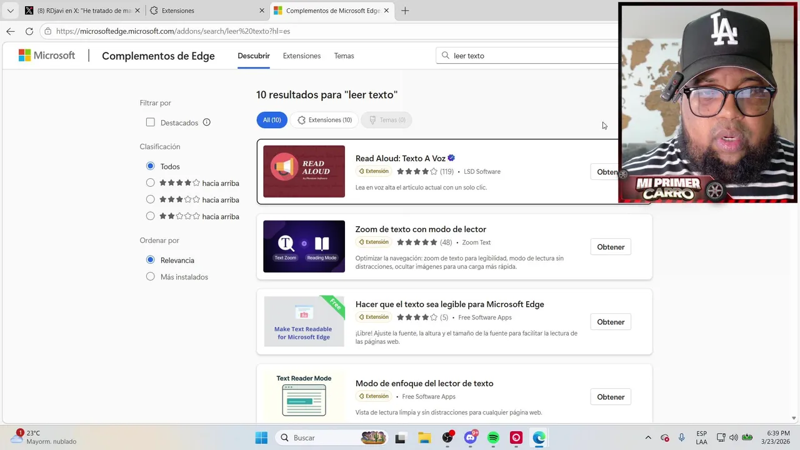
Task: Open Read Aloud: Texto A Voz title
Action: (400, 158)
